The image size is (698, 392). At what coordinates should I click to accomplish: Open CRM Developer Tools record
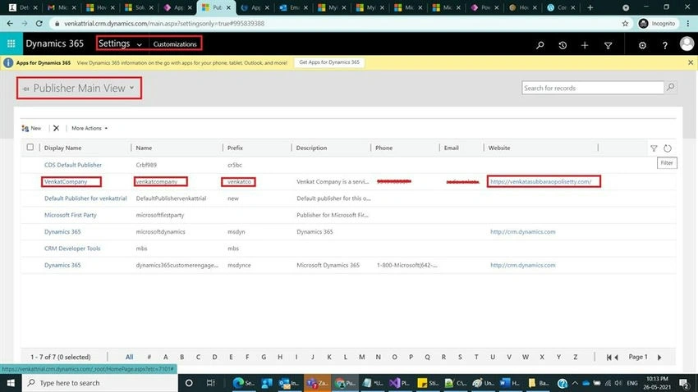pos(72,248)
